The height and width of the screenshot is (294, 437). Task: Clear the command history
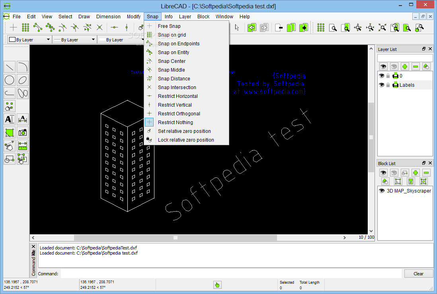(418, 274)
